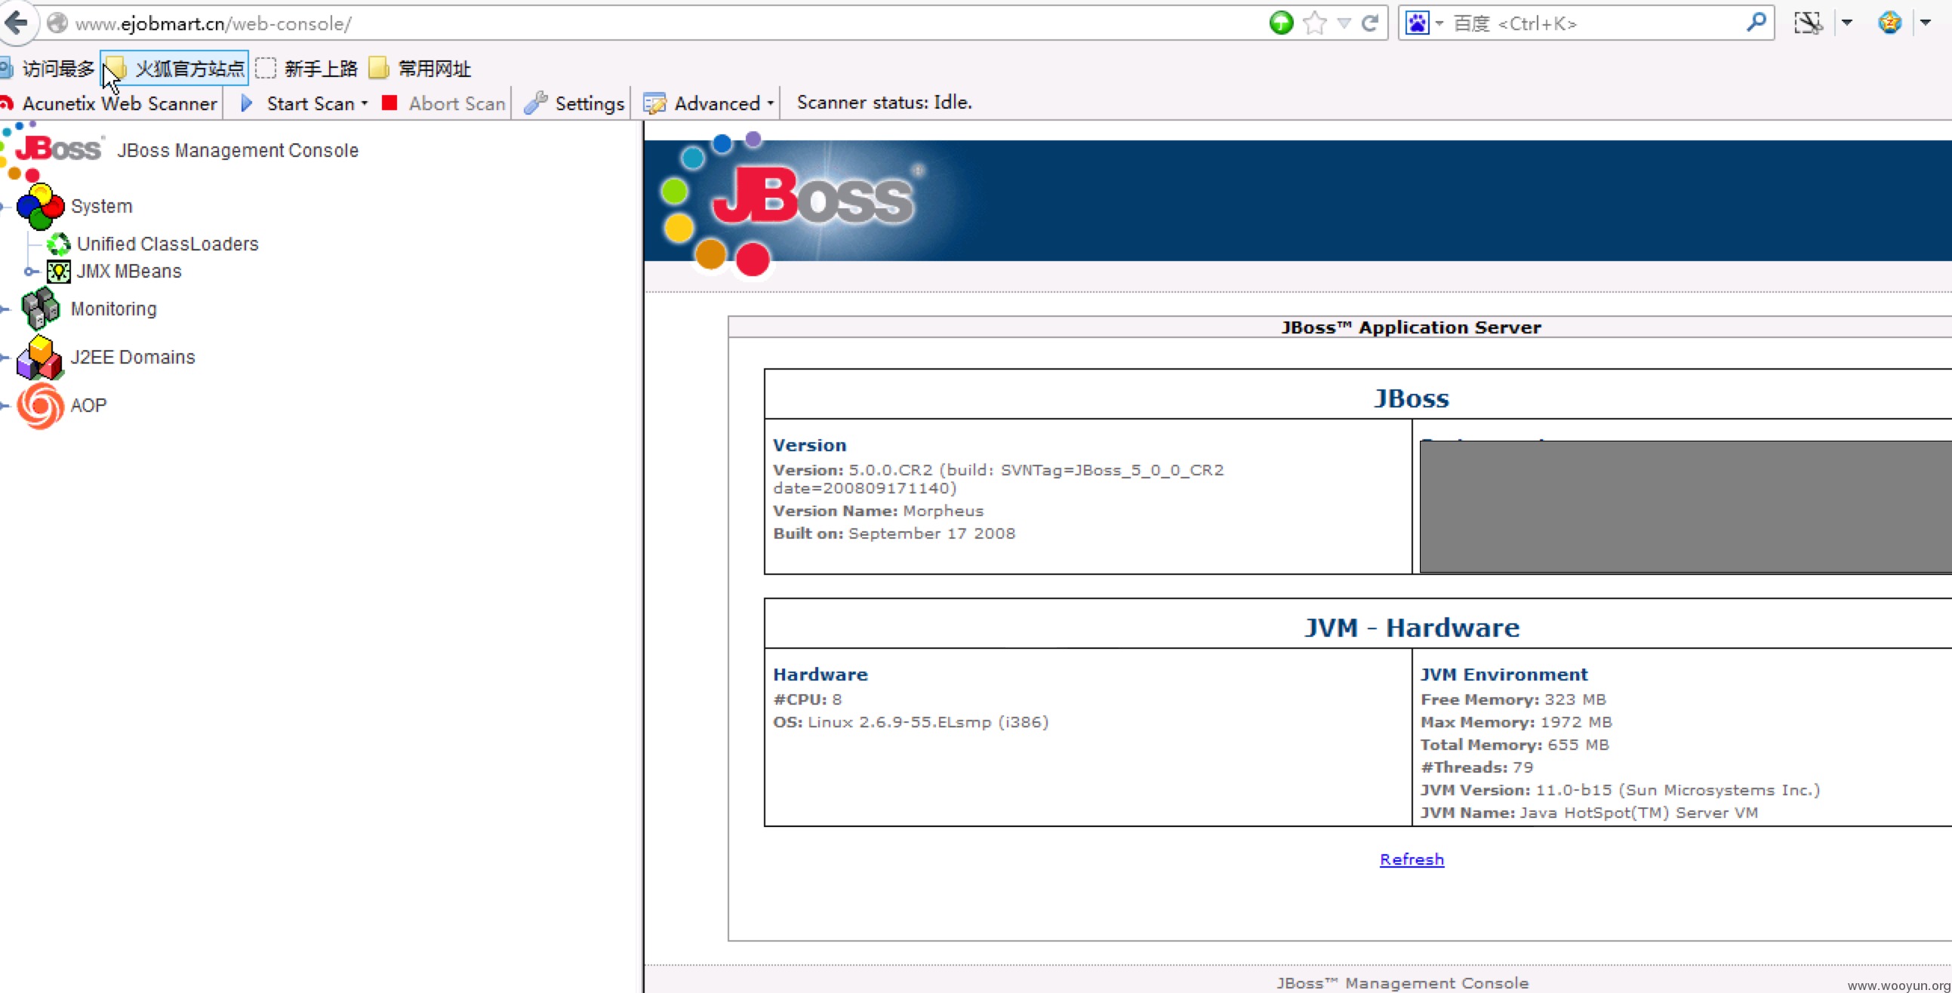The image size is (1952, 993).
Task: Reload the page with refresh icon
Action: click(1370, 23)
